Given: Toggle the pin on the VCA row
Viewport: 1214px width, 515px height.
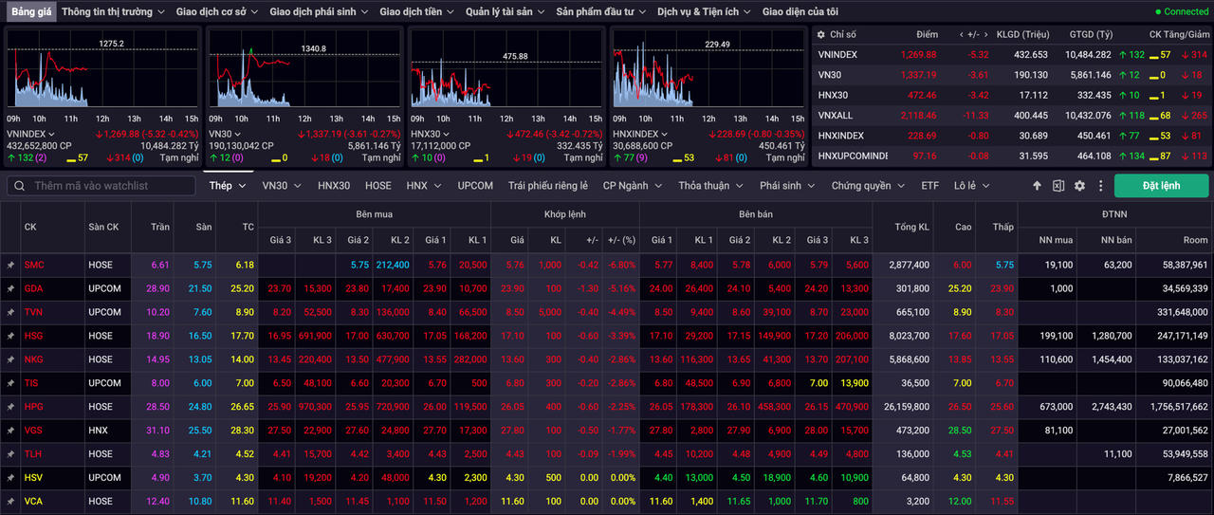Looking at the screenshot, I should (x=10, y=502).
